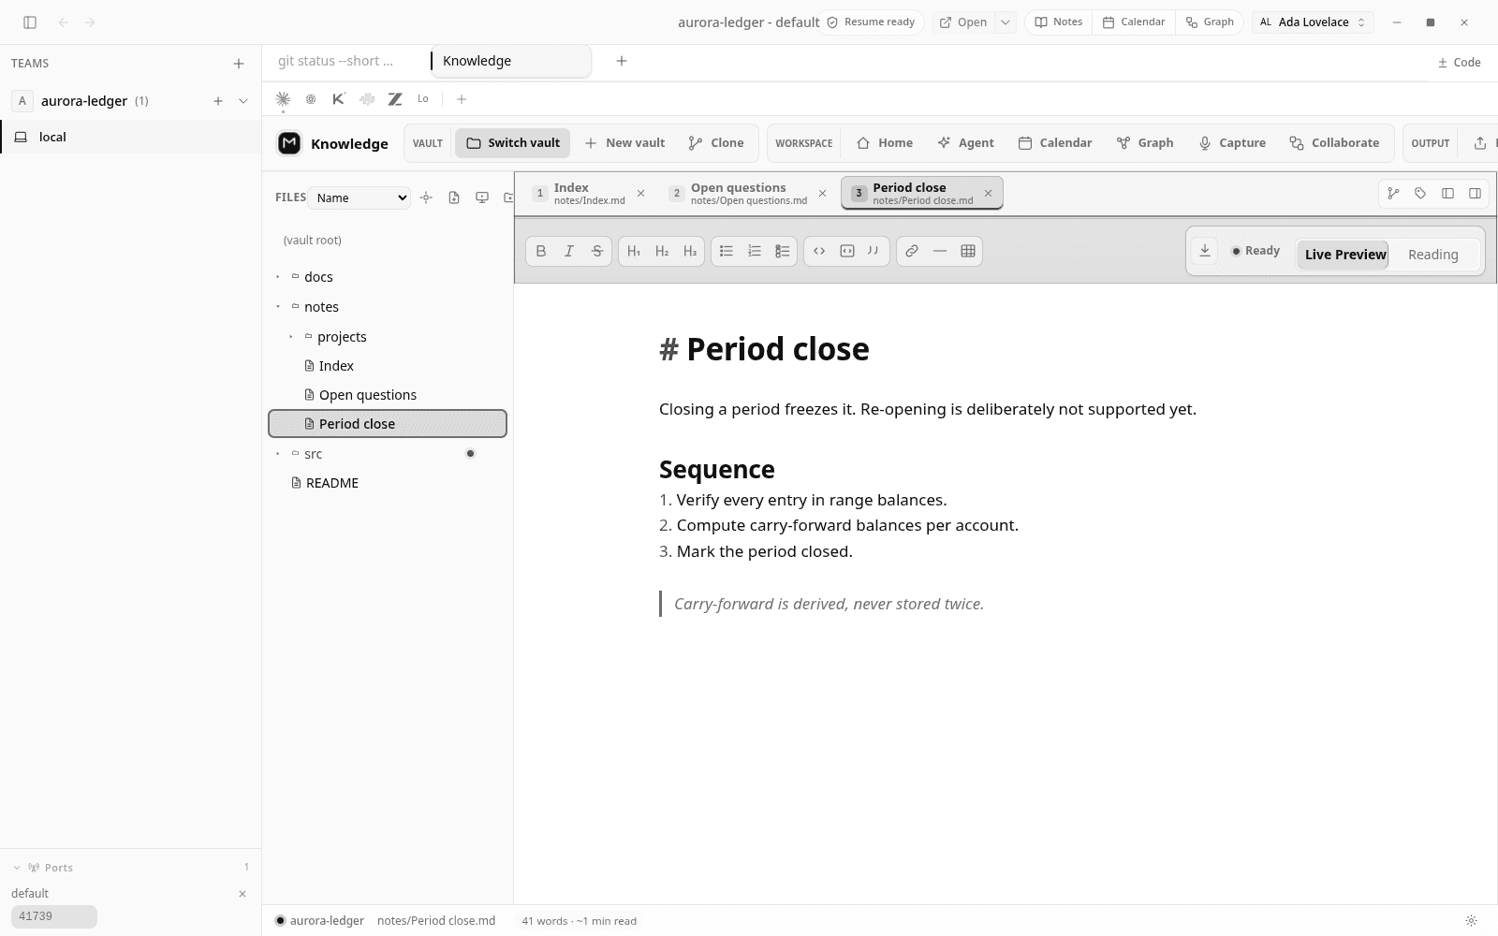Select the Z agent icon
This screenshot has height=936, width=1498.
(x=395, y=99)
